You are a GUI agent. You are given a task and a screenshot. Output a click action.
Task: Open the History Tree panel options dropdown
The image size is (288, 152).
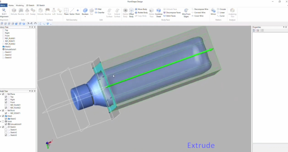point(30,27)
